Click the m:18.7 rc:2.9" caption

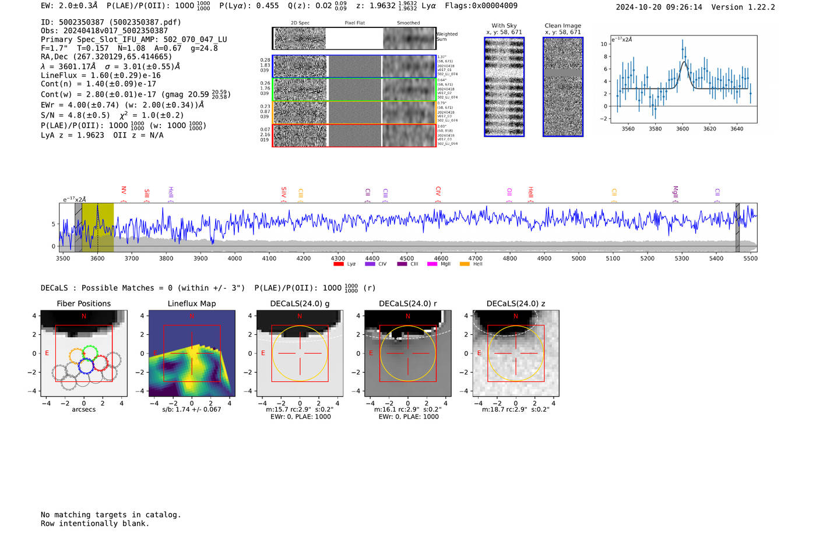[x=515, y=409]
